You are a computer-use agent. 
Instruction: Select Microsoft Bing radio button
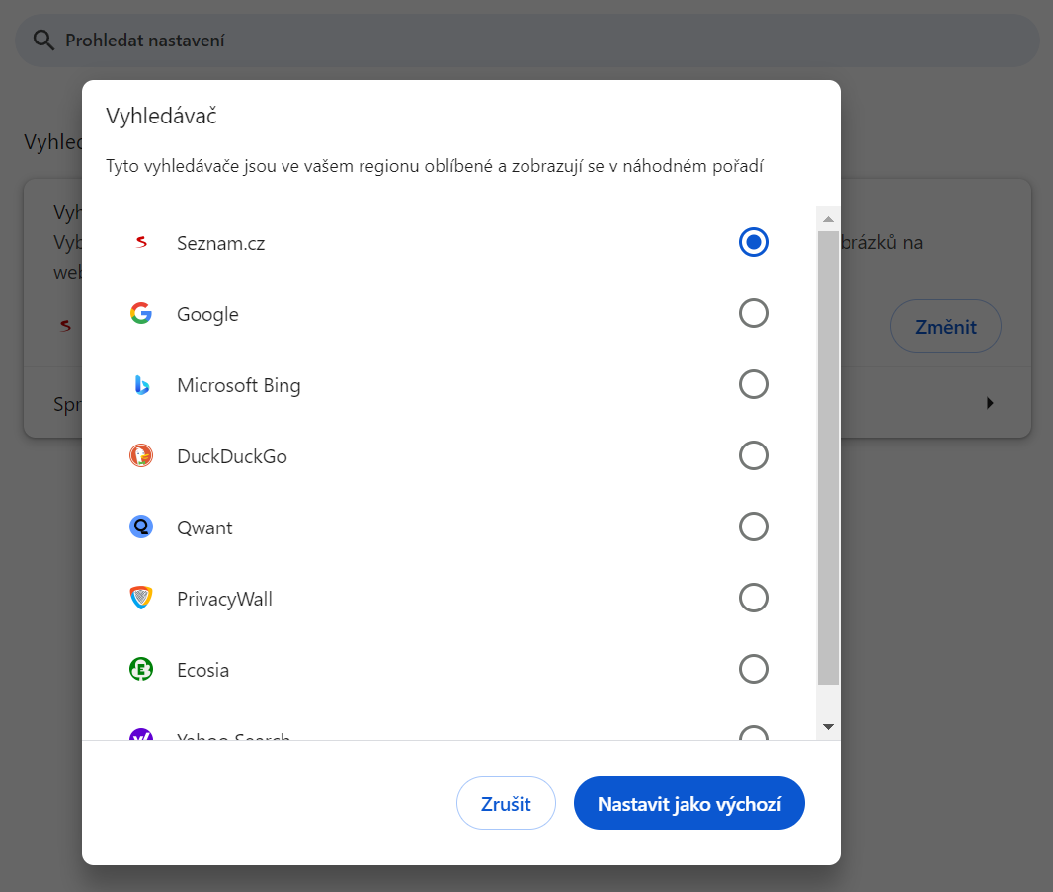click(754, 384)
